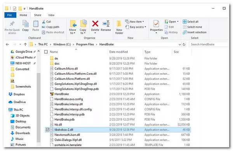Click Paste shortcut in the ribbon
The height and width of the screenshot is (151, 233).
53,32
